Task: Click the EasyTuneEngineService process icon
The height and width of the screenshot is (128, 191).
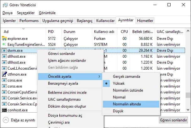Action: (4, 44)
